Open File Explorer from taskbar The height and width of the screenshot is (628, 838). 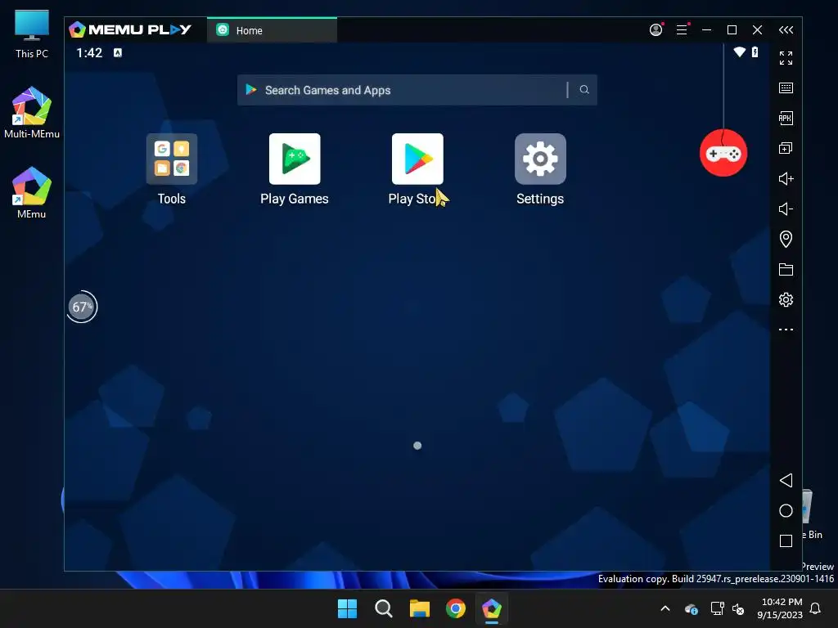(420, 608)
